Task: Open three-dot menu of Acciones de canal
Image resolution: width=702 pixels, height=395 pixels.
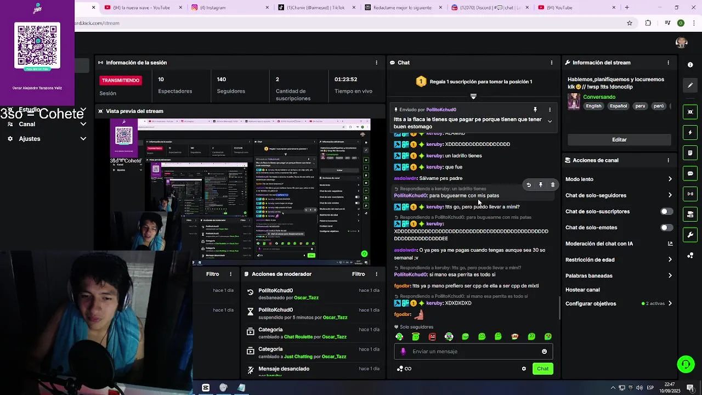Action: 668,160
